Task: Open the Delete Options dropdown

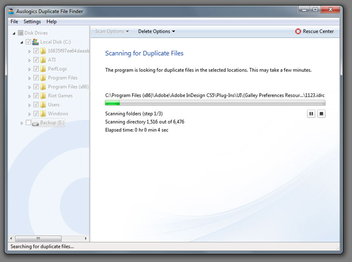Action: [156, 31]
